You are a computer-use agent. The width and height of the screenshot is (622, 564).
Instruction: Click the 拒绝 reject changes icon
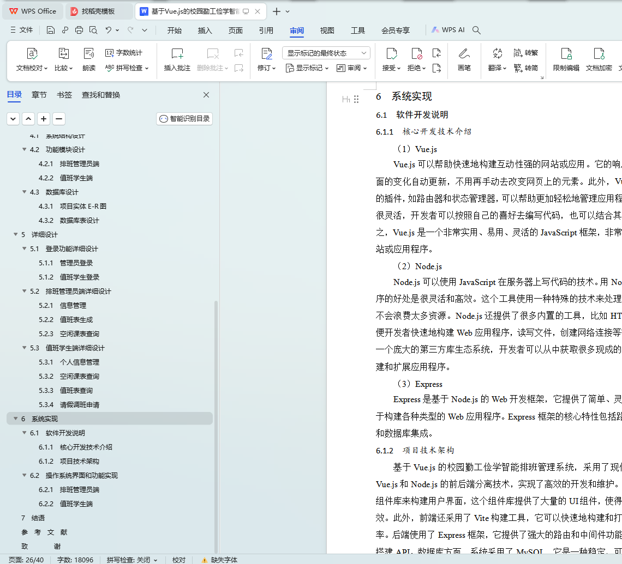click(416, 53)
